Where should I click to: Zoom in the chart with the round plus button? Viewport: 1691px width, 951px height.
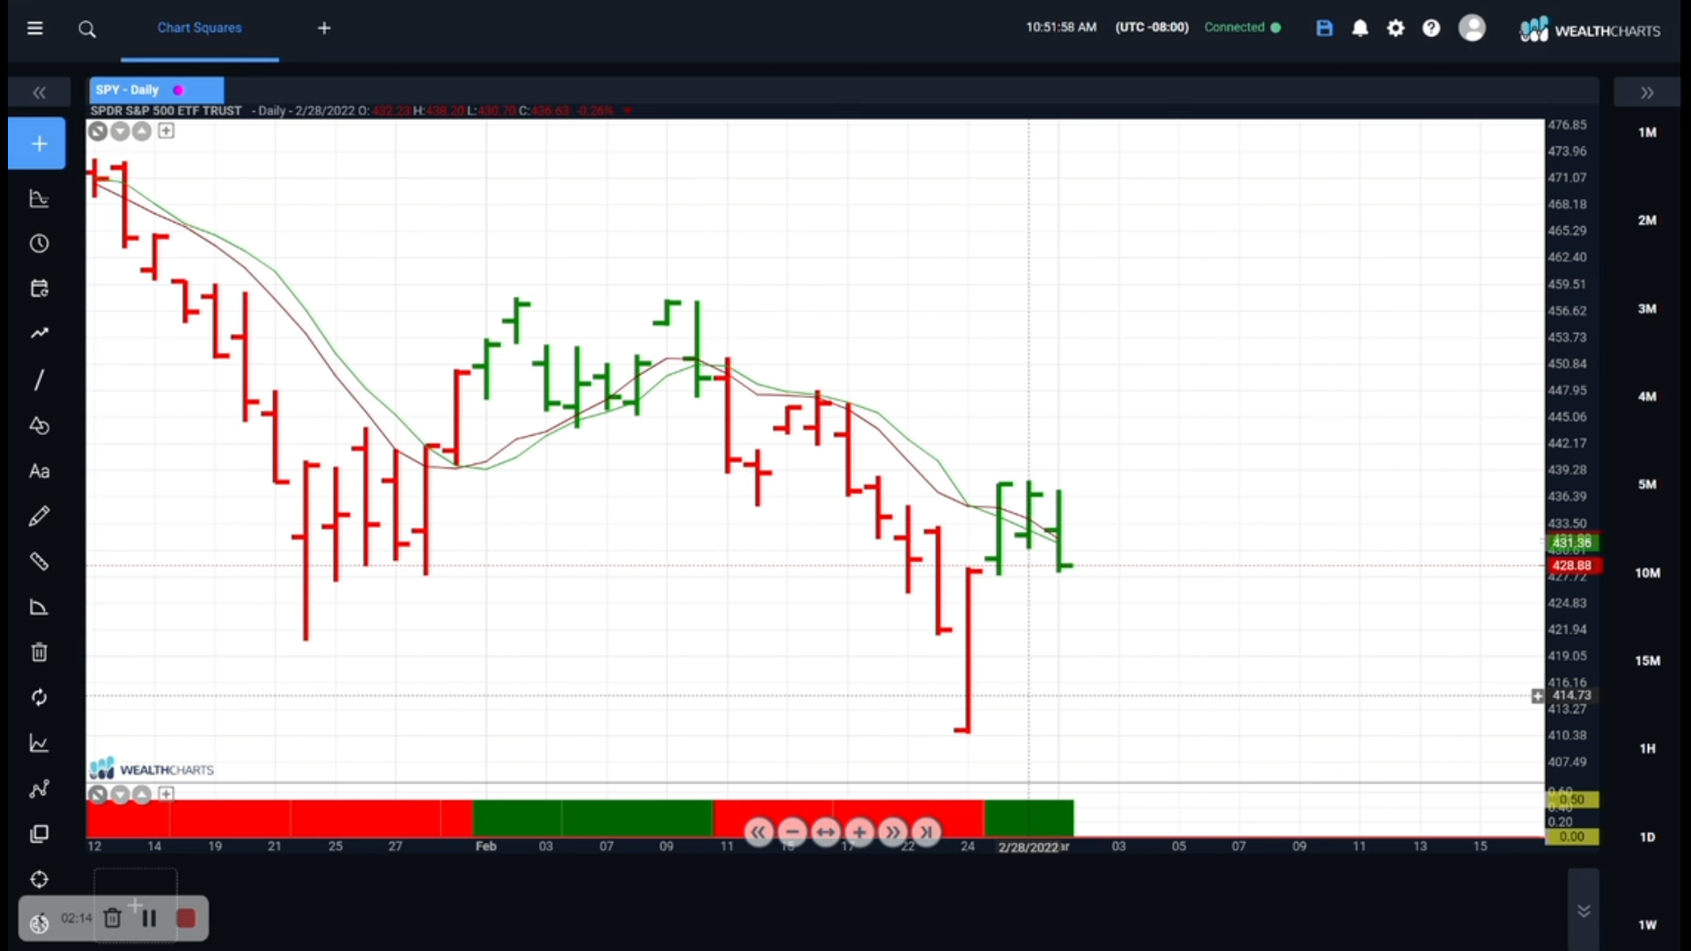(x=859, y=832)
